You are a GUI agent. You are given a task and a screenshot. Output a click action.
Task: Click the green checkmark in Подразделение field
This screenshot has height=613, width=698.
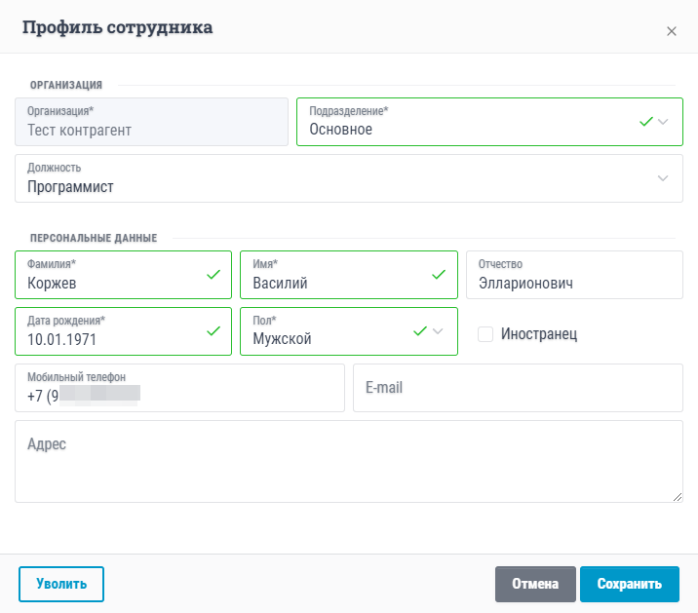click(x=645, y=122)
